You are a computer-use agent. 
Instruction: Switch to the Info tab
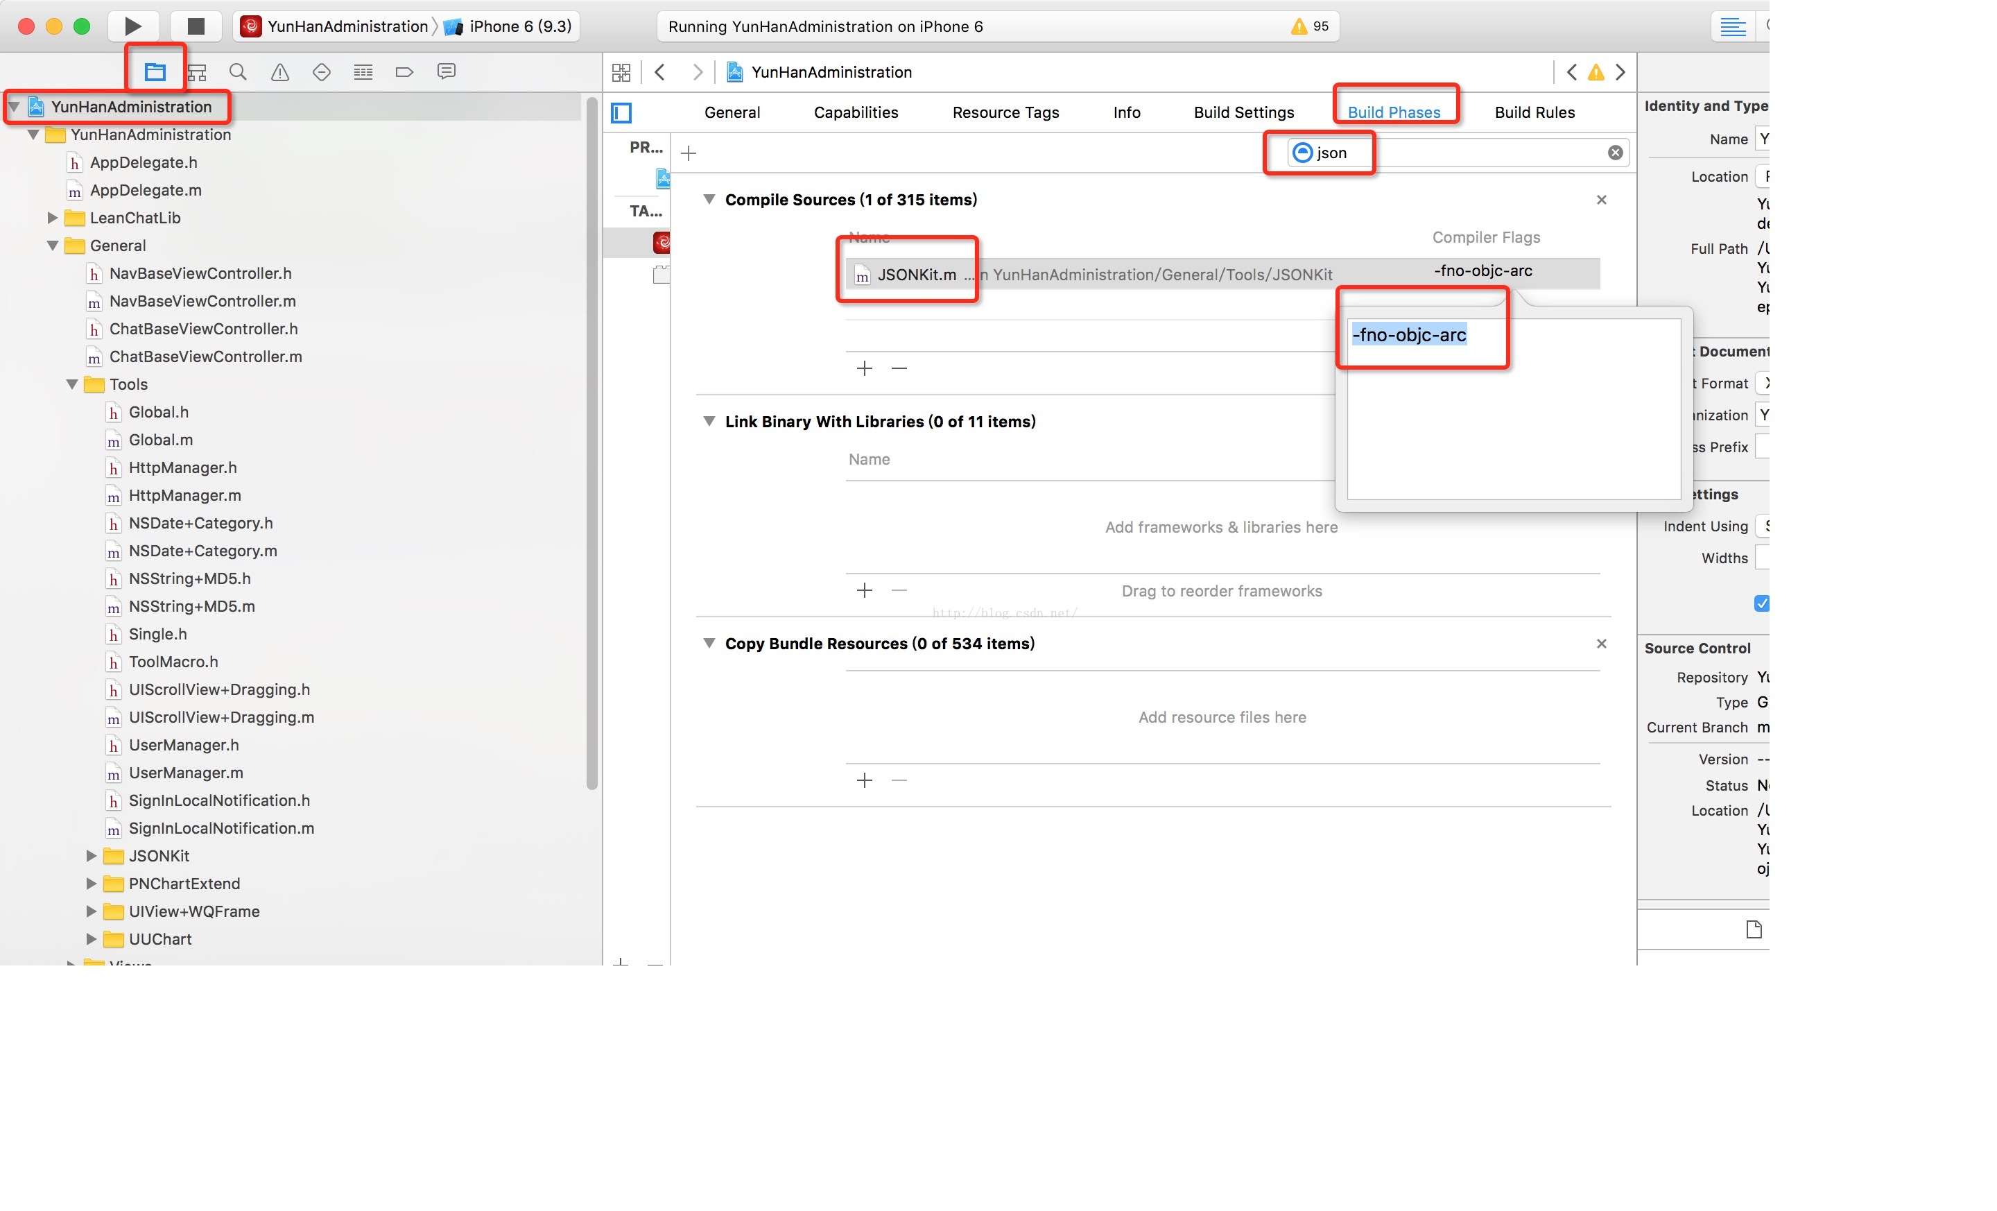pyautogui.click(x=1127, y=112)
